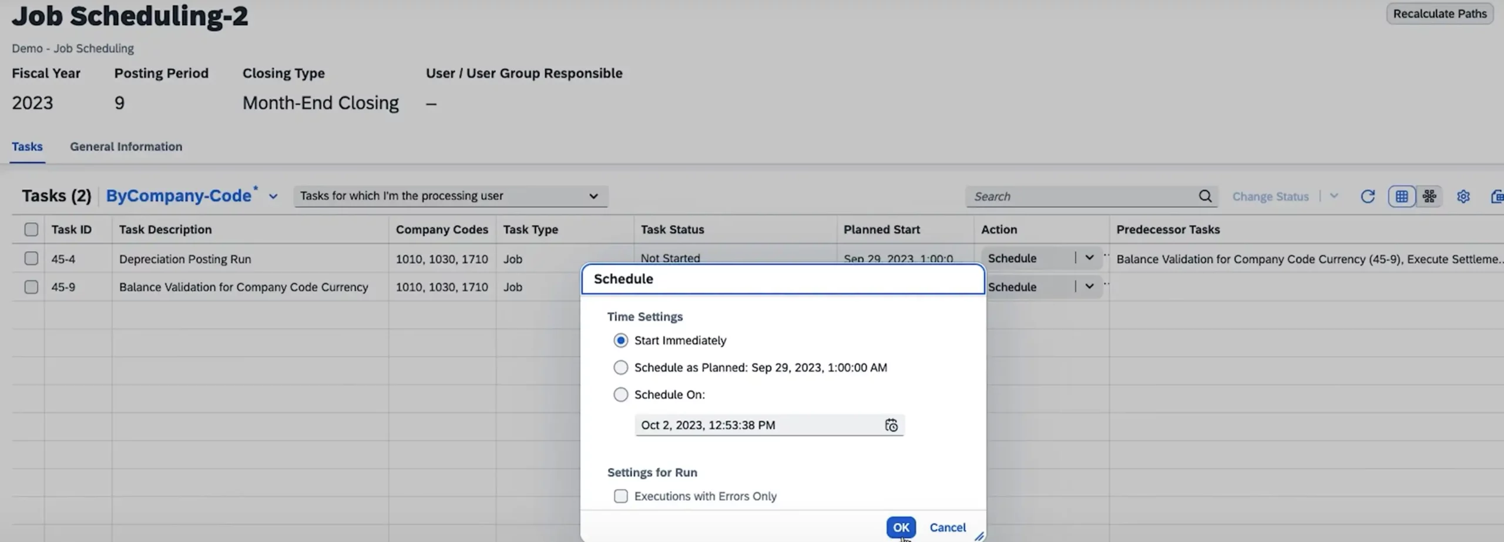Select Start Immediately radio button
Viewport: 1504px width, 542px height.
(620, 340)
